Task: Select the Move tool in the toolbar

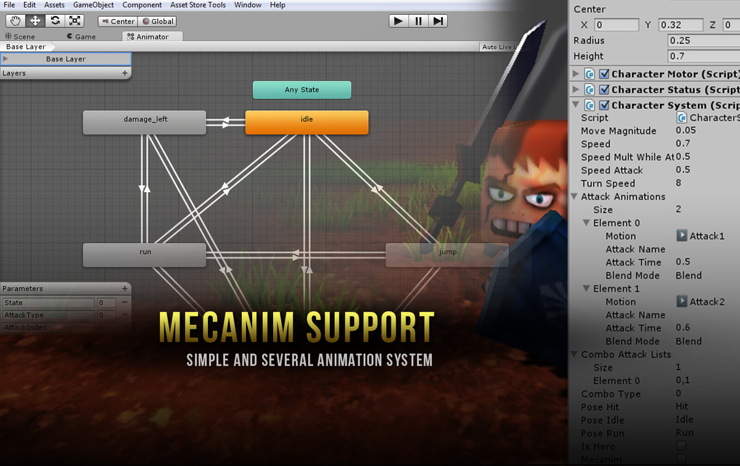Action: pyautogui.click(x=35, y=21)
